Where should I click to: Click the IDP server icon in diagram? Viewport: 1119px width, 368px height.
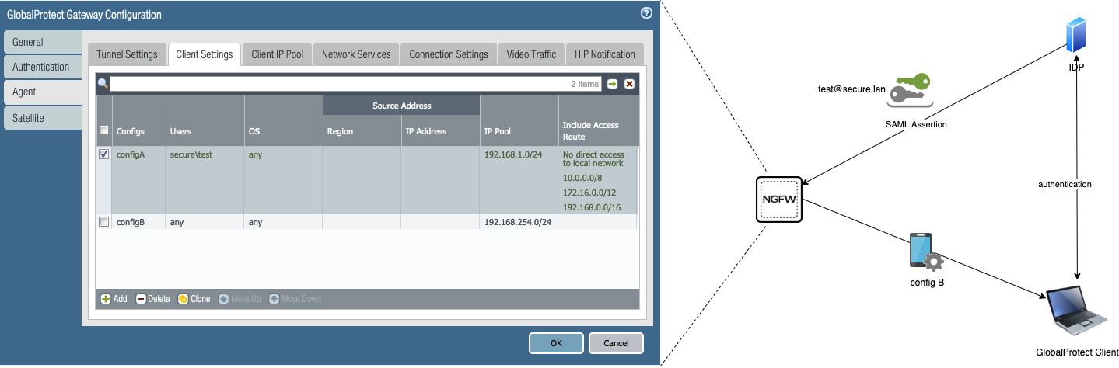click(1076, 37)
